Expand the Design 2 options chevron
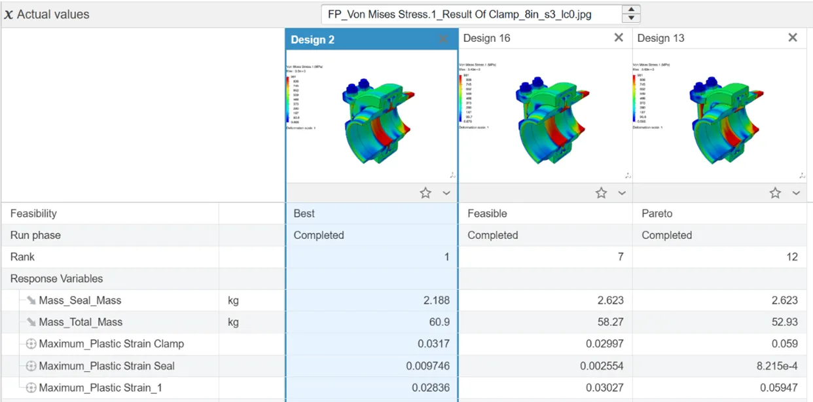Screen dimensions: 813x402 pyautogui.click(x=446, y=193)
